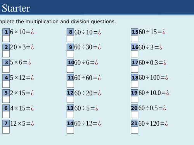Screen dimensions: 194x145
Task: Click the number 7 label box
Action: (6, 123)
